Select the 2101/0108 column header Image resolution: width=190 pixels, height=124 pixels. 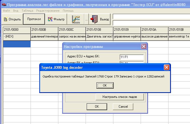(99, 30)
